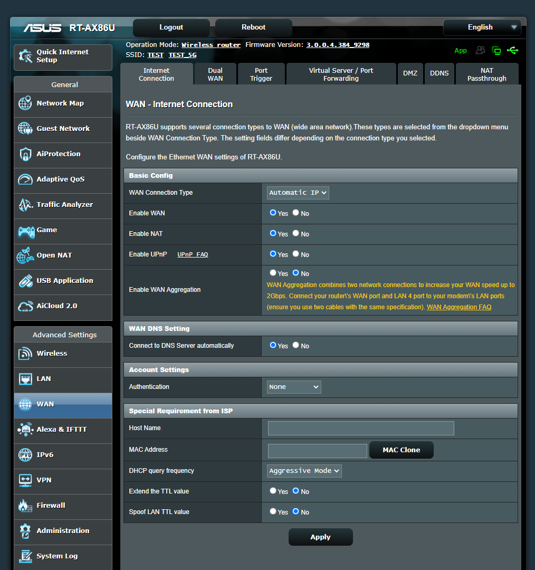Click the VPN monitor icon

pos(25,480)
